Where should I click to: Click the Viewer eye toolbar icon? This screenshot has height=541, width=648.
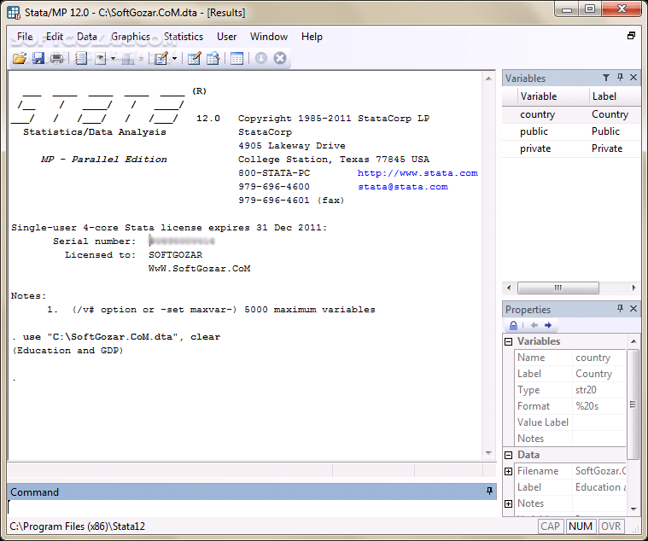tap(101, 58)
